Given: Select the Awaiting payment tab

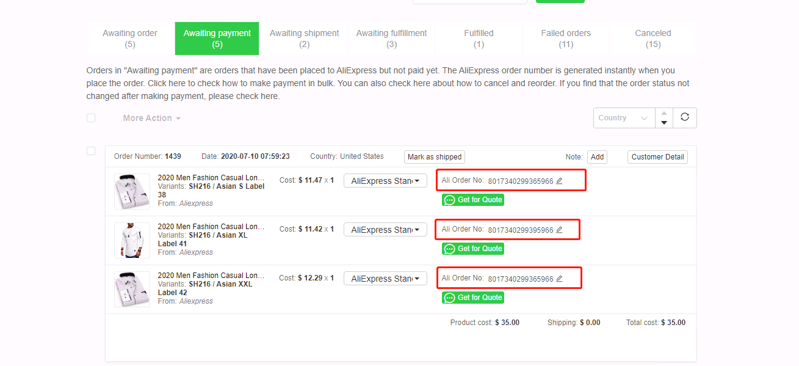Looking at the screenshot, I should 217,38.
